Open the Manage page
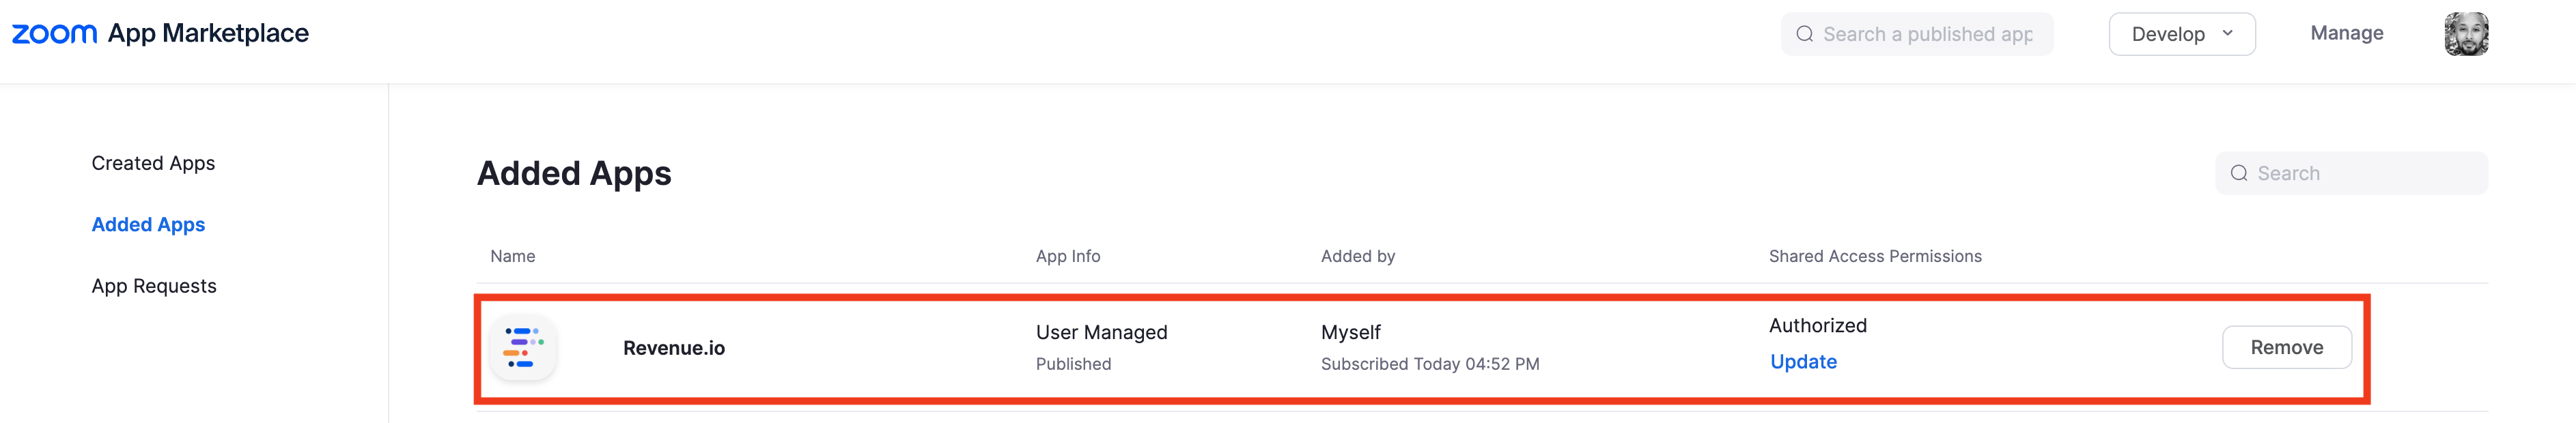This screenshot has width=2576, height=423. 2346,33
